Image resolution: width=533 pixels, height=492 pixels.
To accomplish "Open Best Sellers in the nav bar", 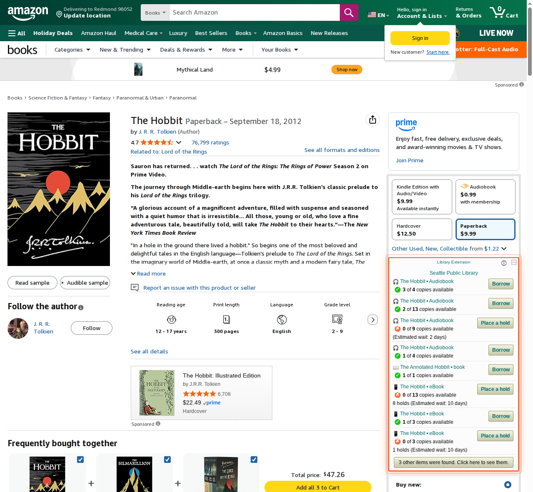I will point(211,33).
